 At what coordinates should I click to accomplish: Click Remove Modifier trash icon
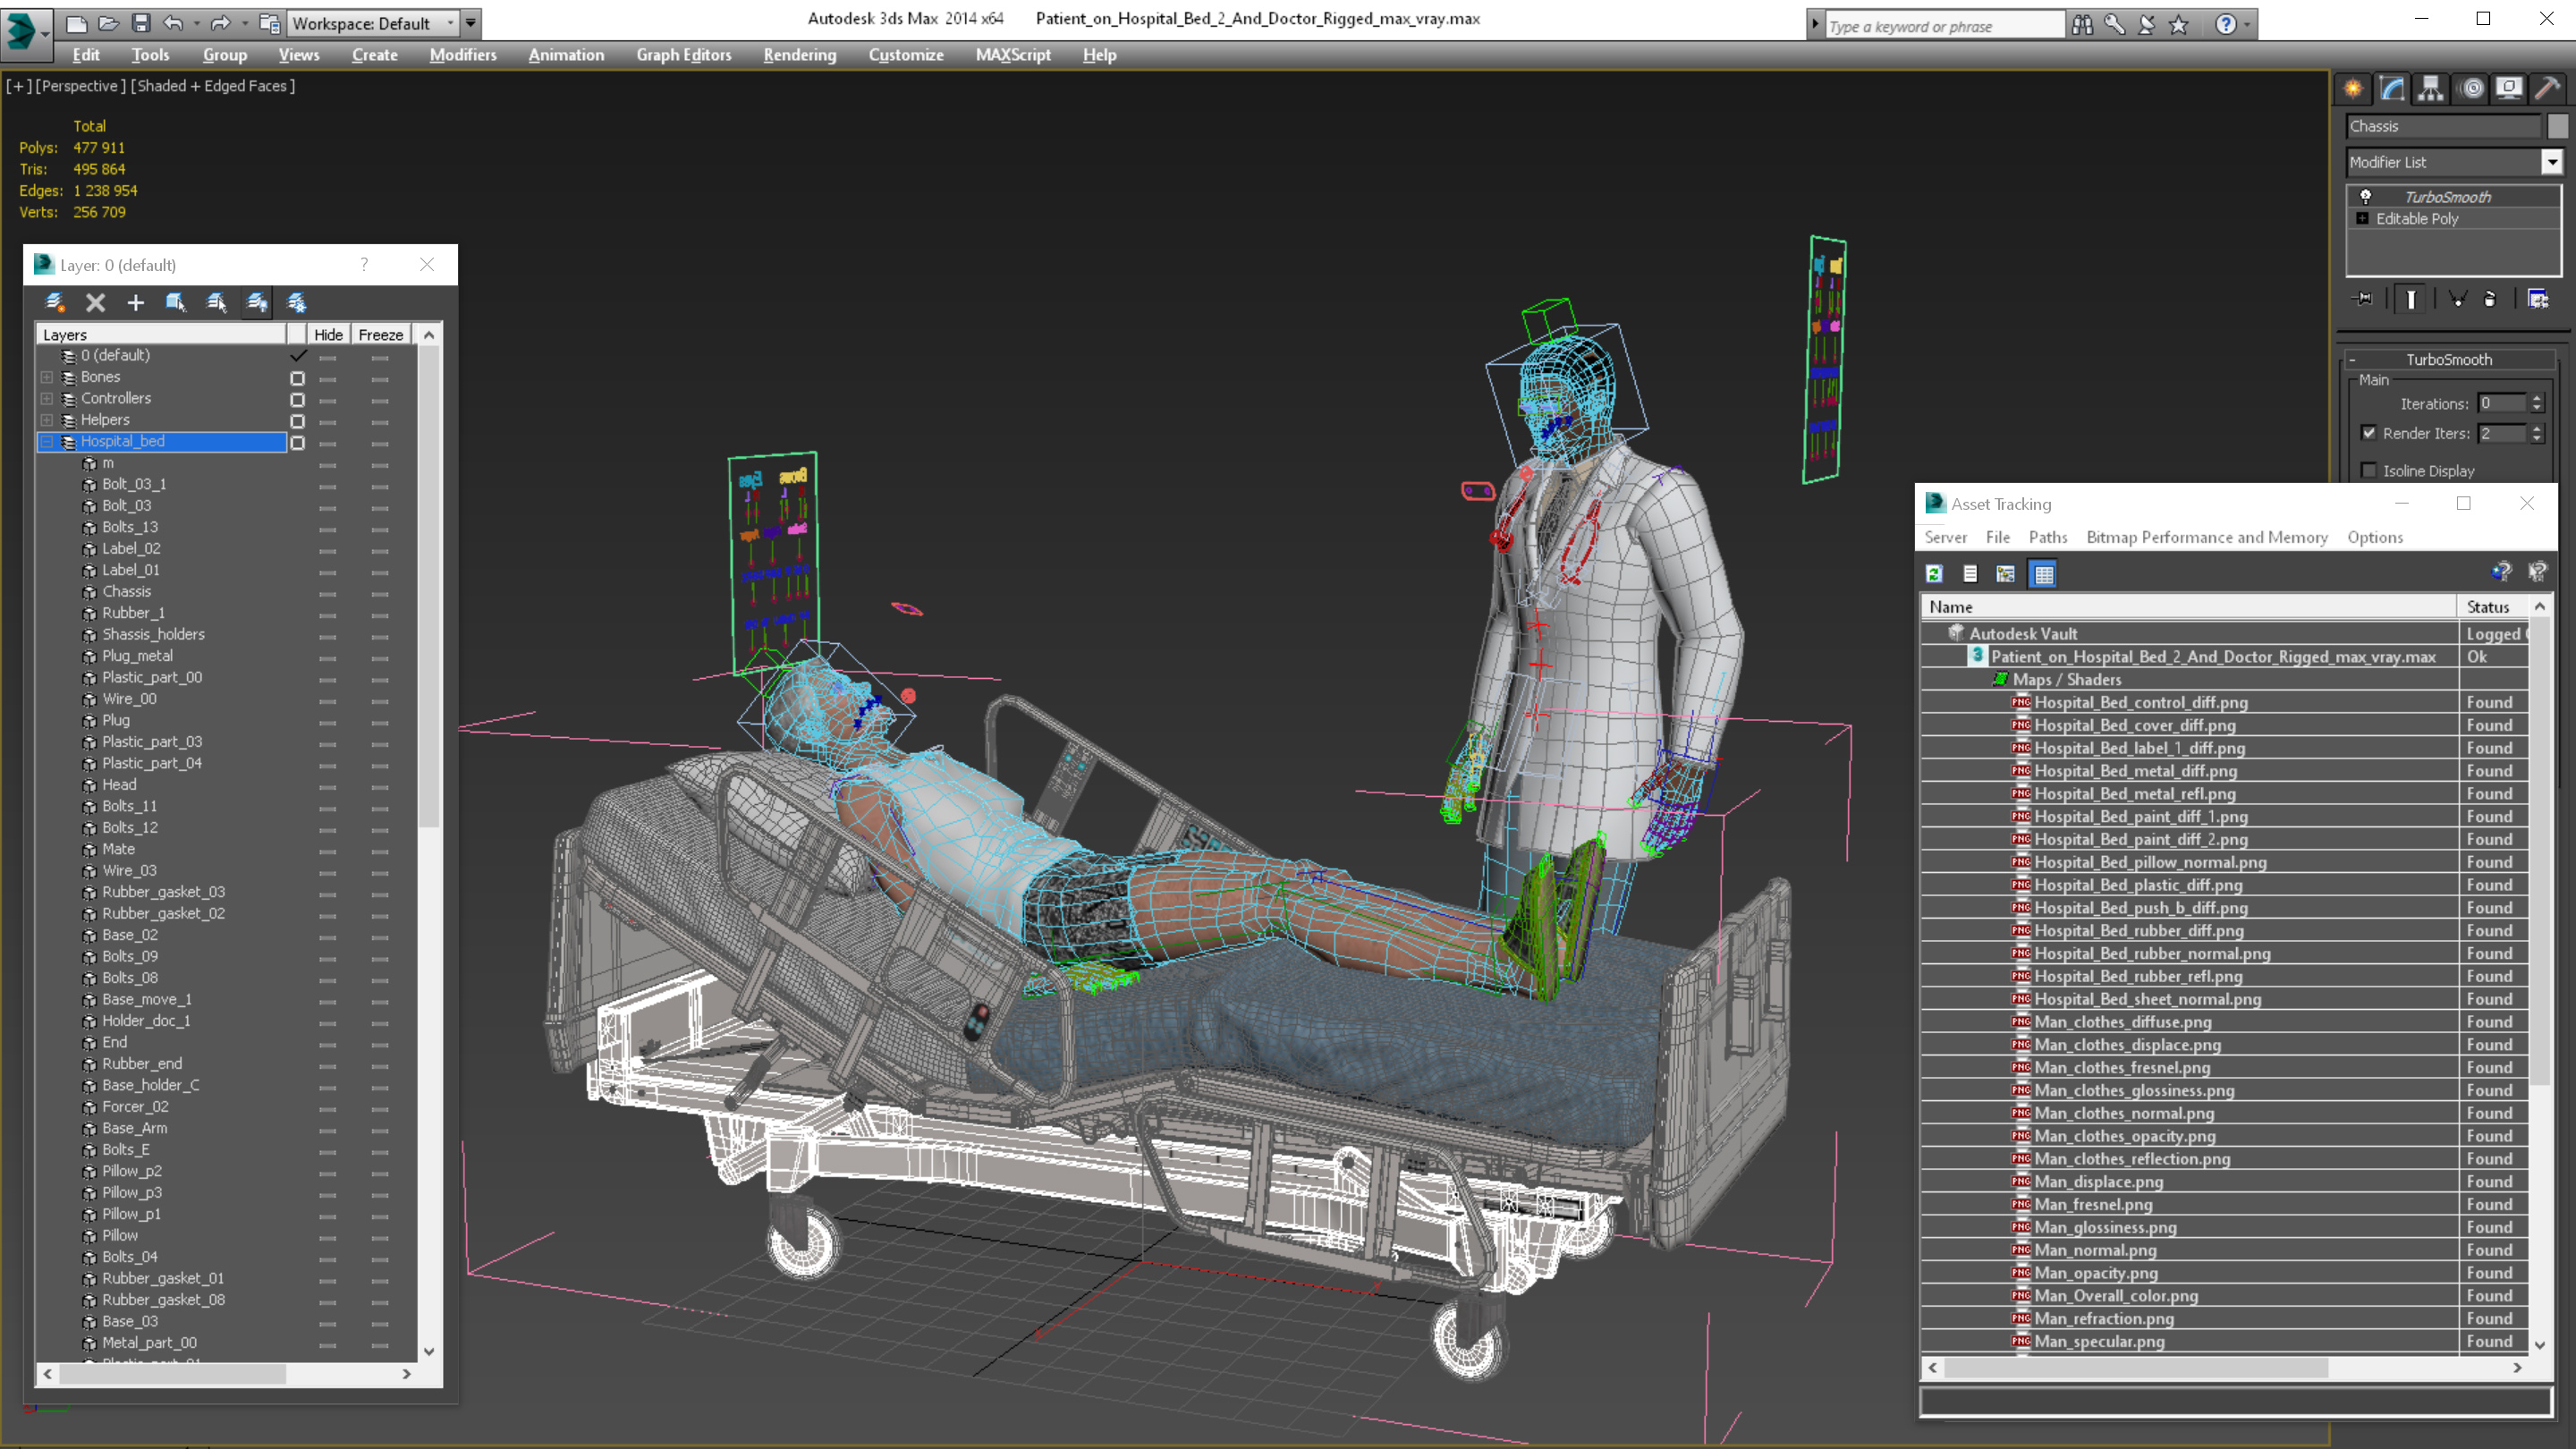(2490, 298)
